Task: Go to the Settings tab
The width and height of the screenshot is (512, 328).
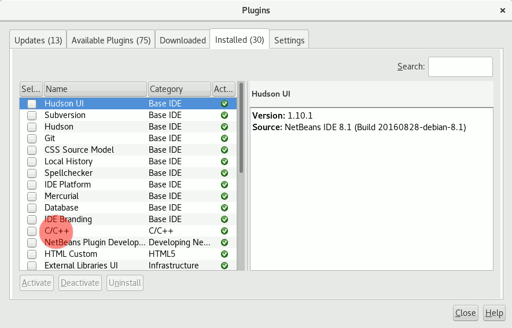Action: pos(289,40)
